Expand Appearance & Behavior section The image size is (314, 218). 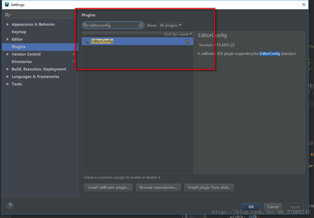(7, 24)
